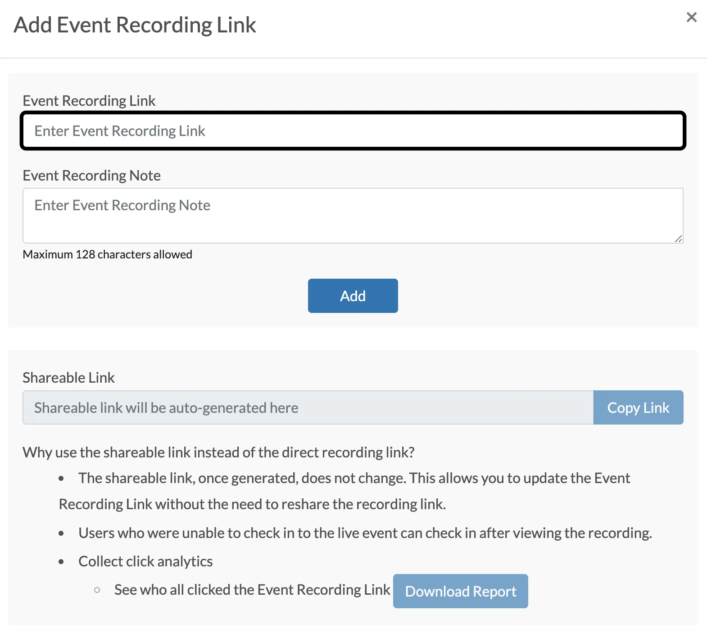Click the 'Shareable Link' label
707x633 pixels.
[x=69, y=378]
